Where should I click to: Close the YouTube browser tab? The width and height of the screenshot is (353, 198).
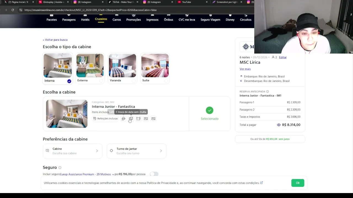(207, 2)
